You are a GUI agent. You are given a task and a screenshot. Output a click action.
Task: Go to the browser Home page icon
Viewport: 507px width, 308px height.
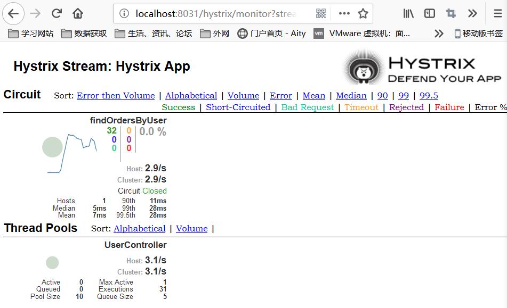coord(78,13)
